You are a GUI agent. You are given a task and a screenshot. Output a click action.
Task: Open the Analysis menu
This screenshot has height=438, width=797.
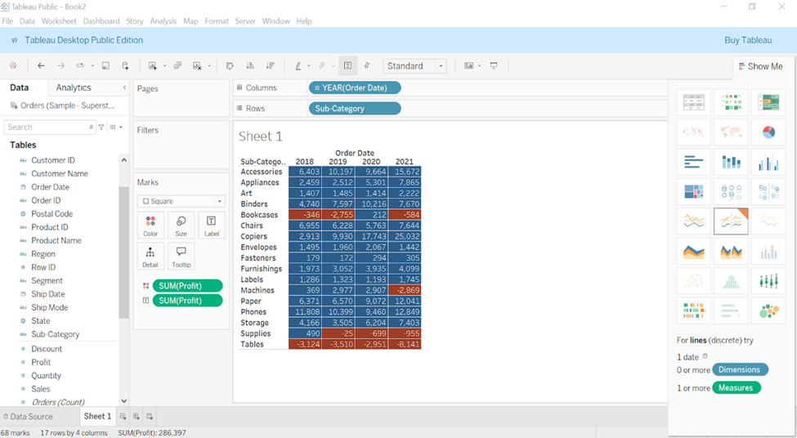(163, 20)
